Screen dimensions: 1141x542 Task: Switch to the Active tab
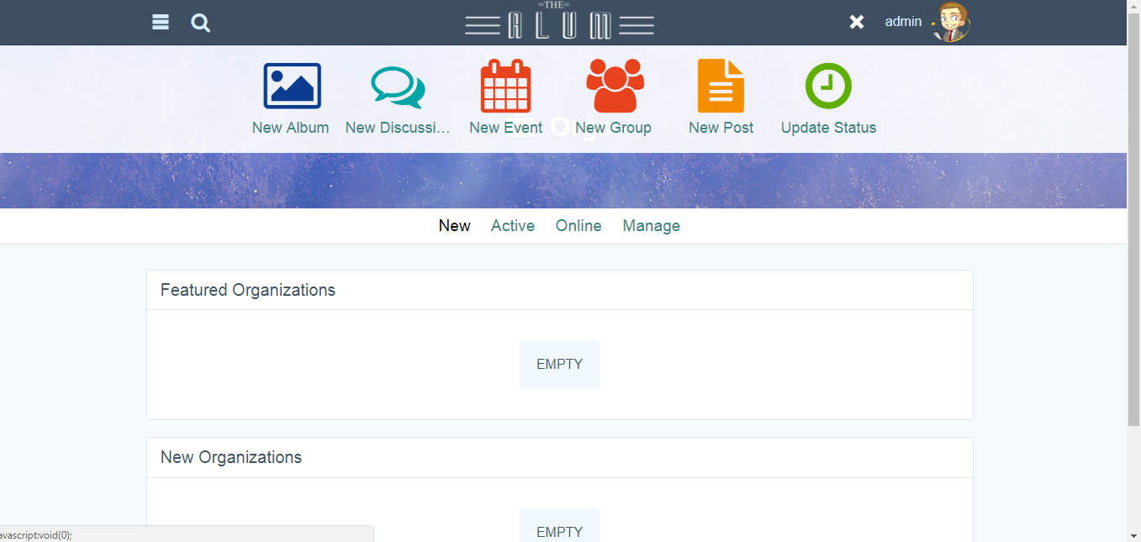click(513, 226)
